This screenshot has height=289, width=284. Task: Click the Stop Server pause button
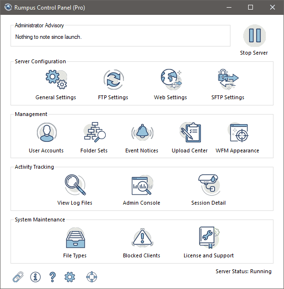click(254, 35)
